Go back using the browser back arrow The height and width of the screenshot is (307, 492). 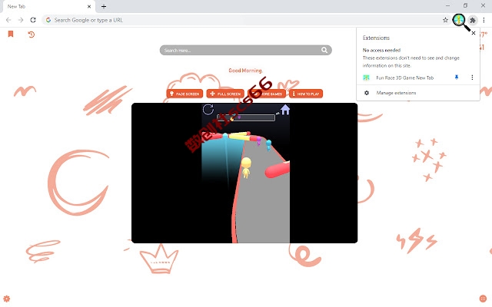(x=8, y=20)
